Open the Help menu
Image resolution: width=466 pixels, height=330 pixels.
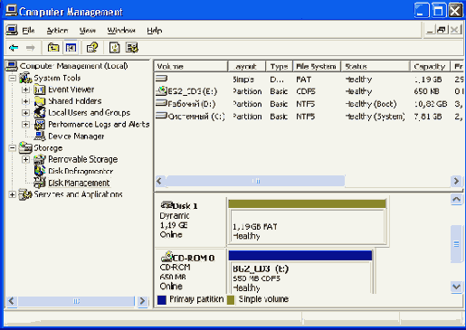pyautogui.click(x=155, y=30)
